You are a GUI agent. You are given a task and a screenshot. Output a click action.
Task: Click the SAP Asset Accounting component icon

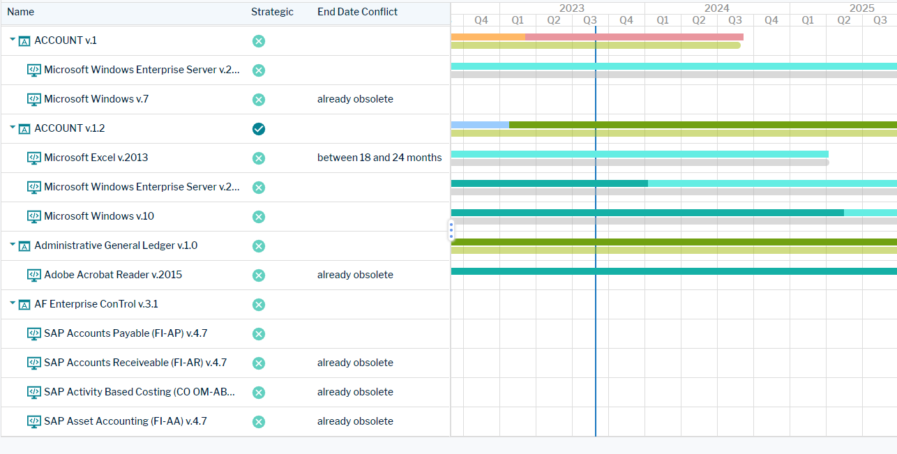[34, 421]
